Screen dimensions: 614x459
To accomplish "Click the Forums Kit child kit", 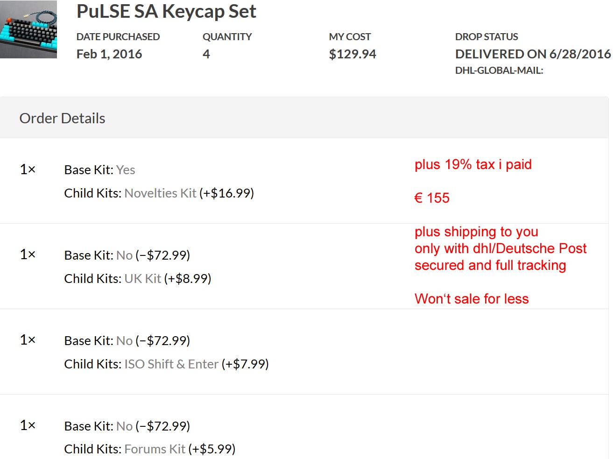I will [x=155, y=449].
